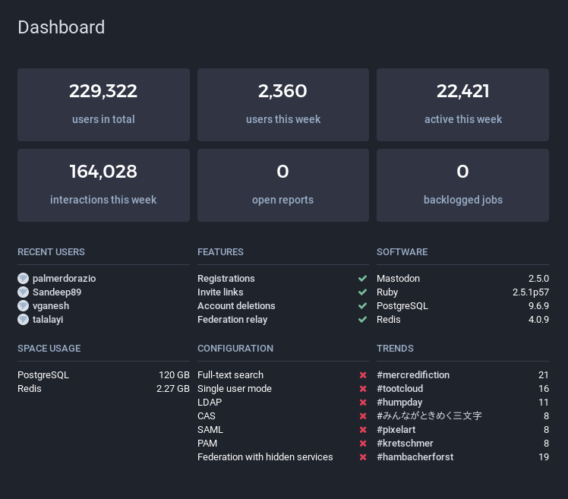Screen dimensions: 568x499
Task: Open the #kretschmer trend
Action: pyautogui.click(x=405, y=444)
